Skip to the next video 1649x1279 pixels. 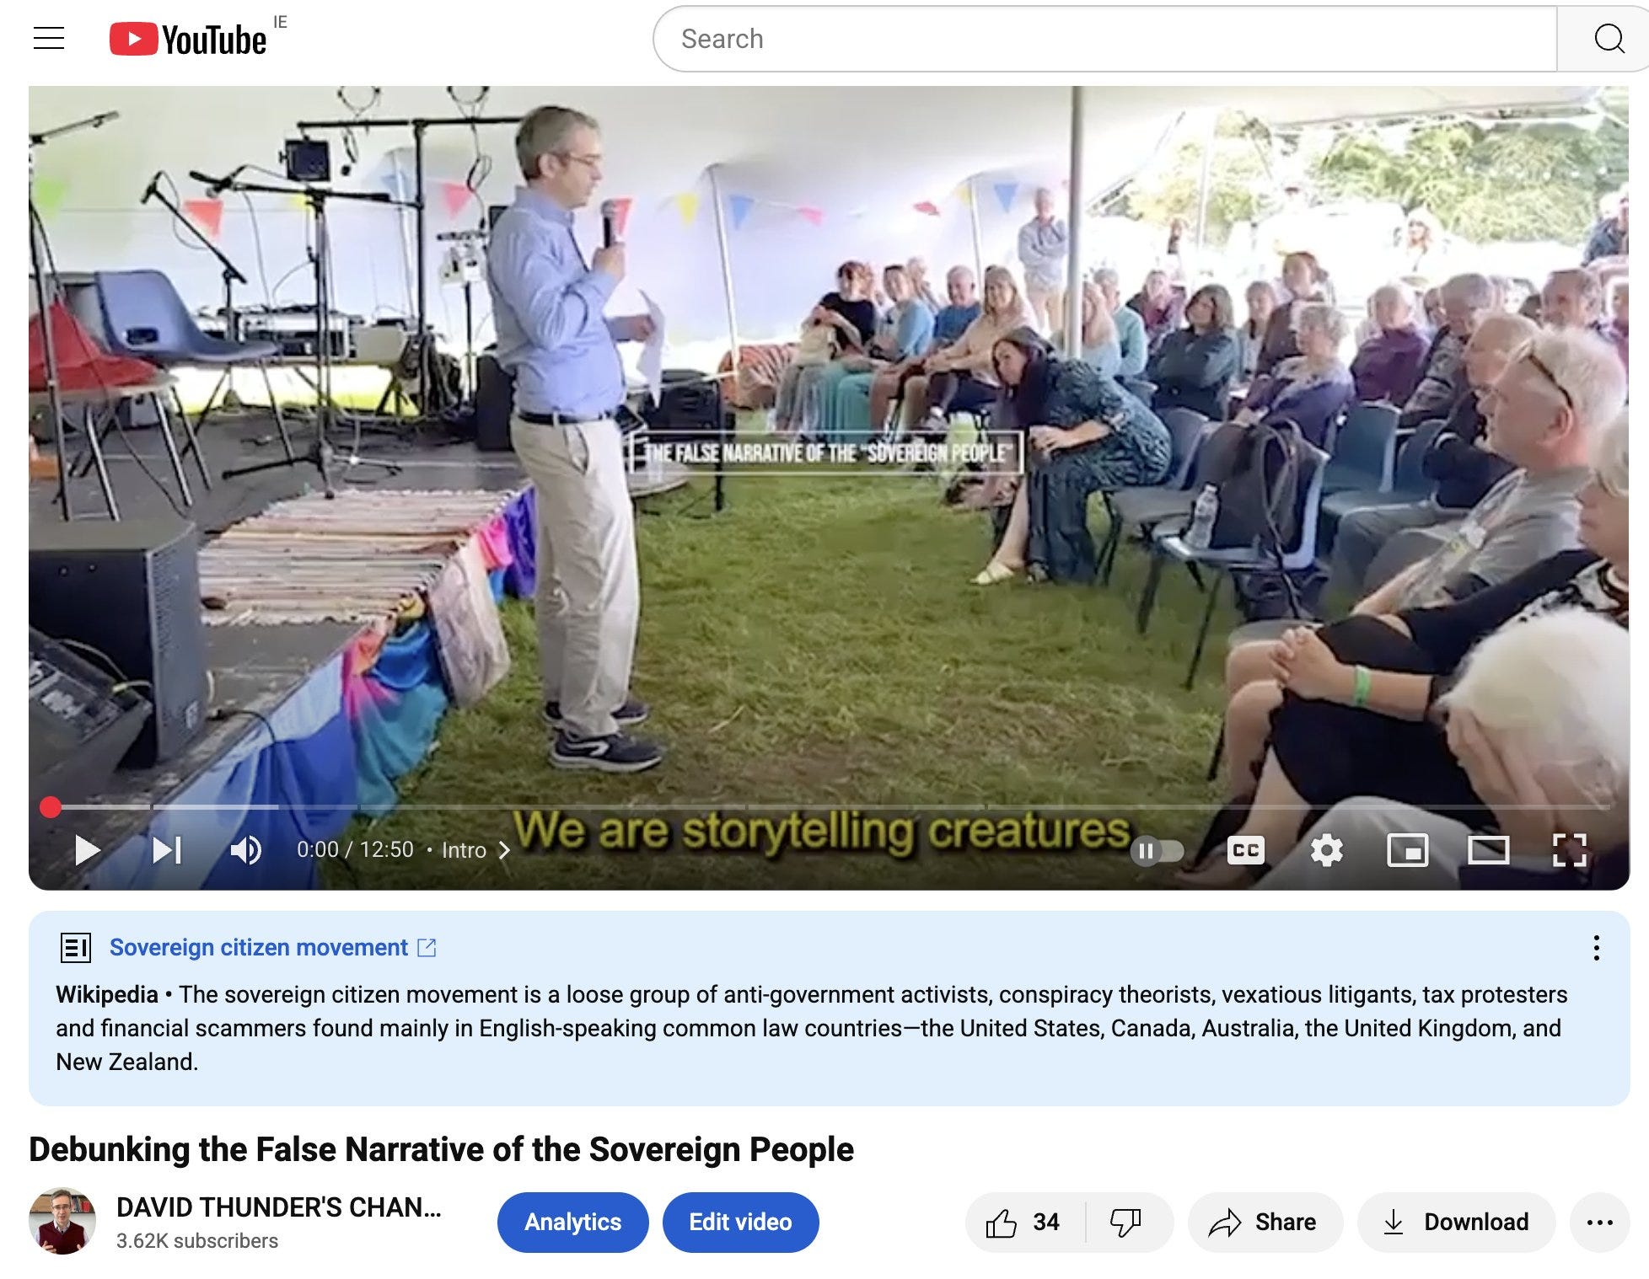pyautogui.click(x=167, y=850)
